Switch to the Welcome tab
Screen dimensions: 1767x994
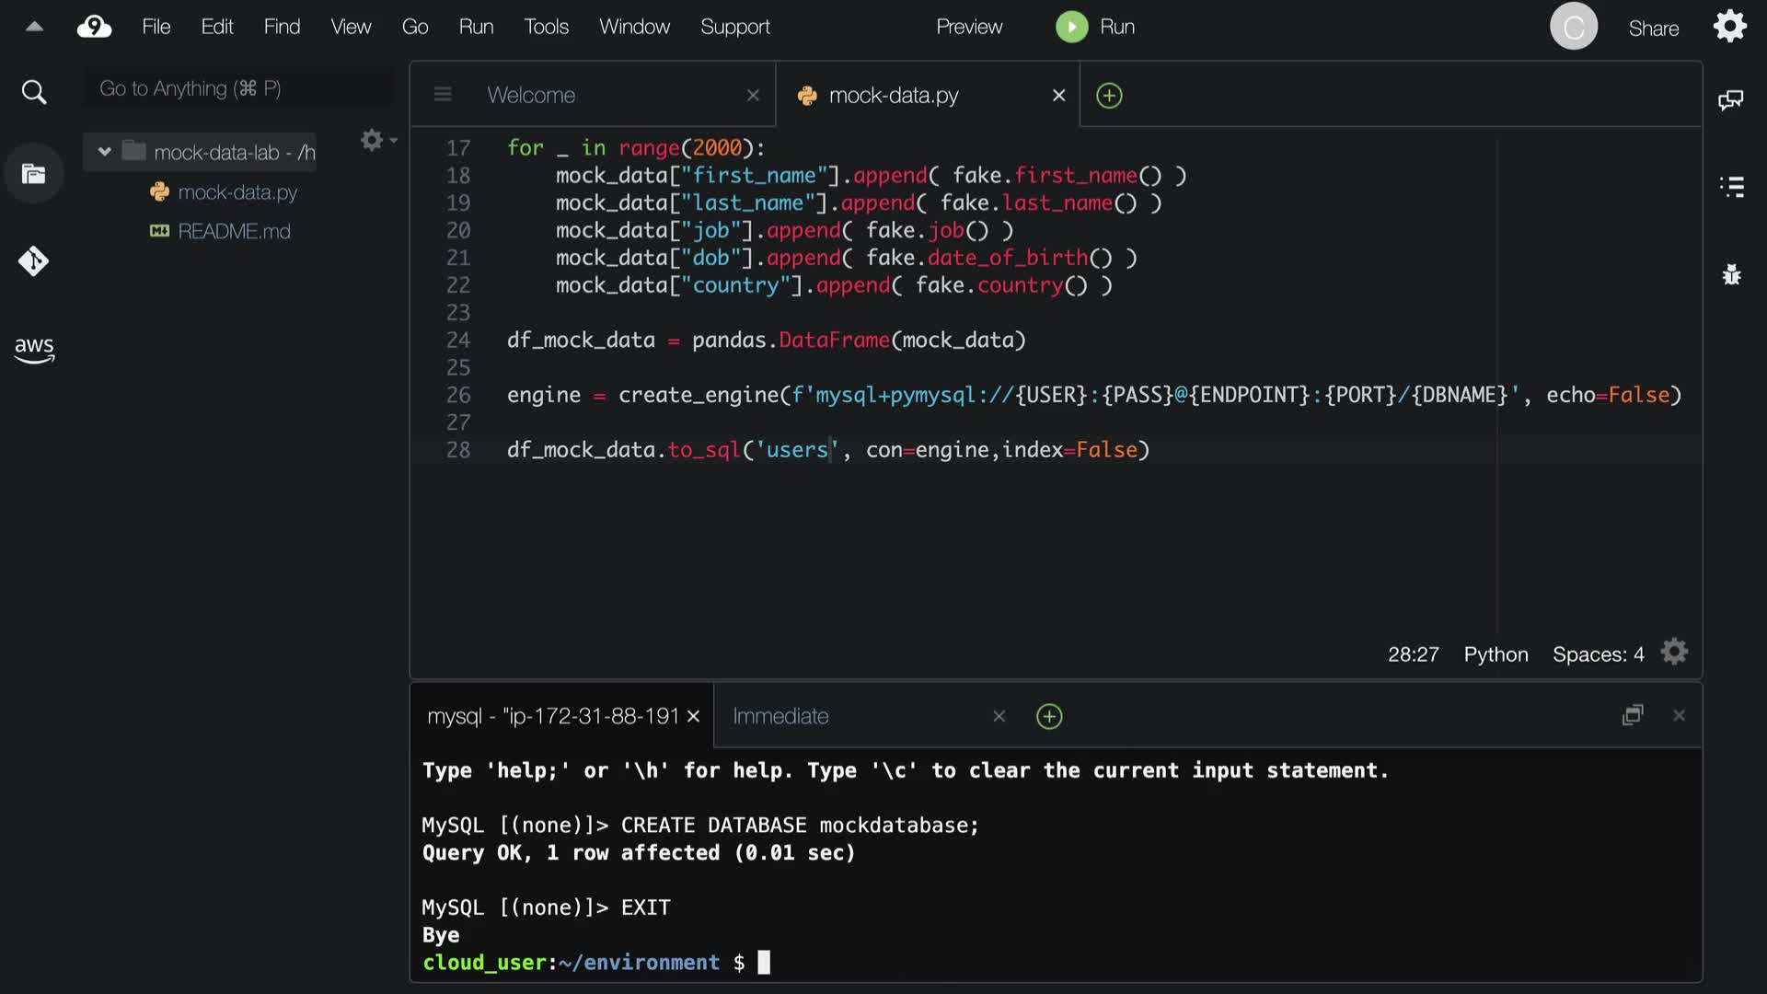tap(531, 95)
